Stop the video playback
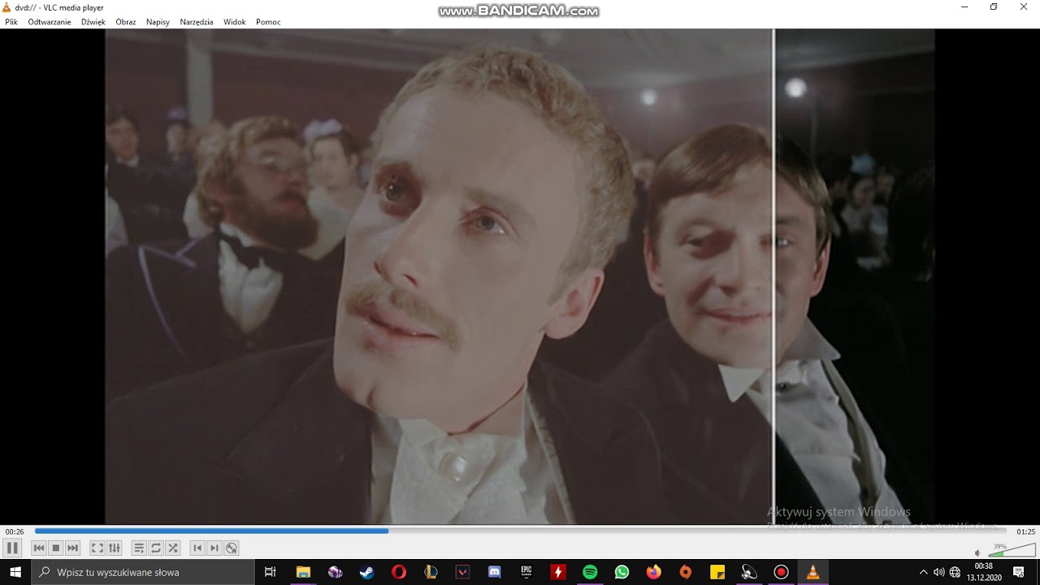Screen dimensions: 1040x585 tap(55, 548)
